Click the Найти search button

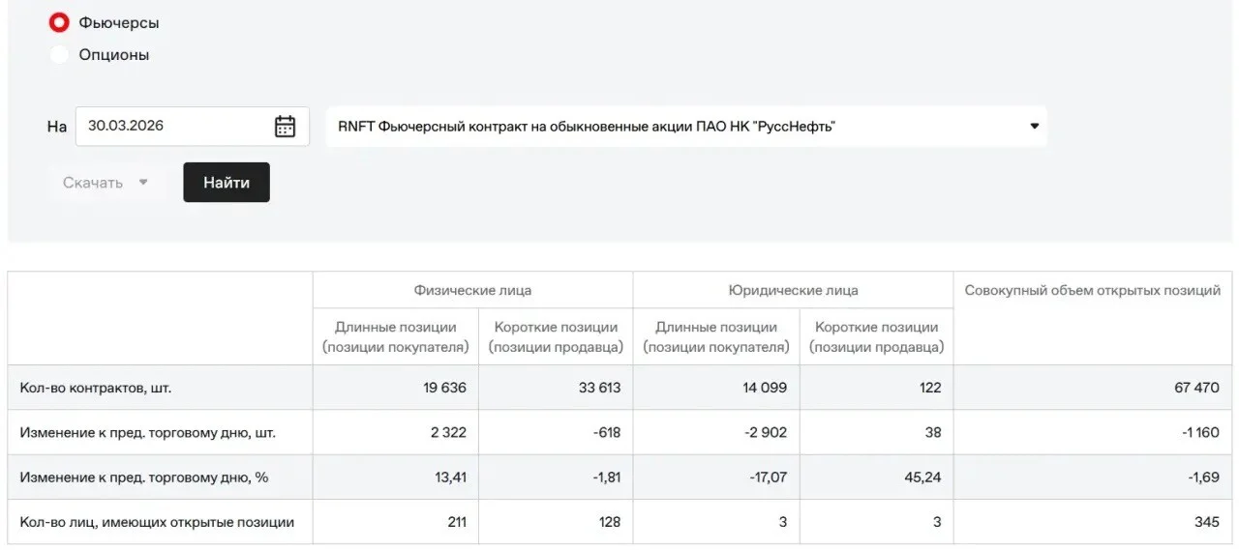(227, 183)
